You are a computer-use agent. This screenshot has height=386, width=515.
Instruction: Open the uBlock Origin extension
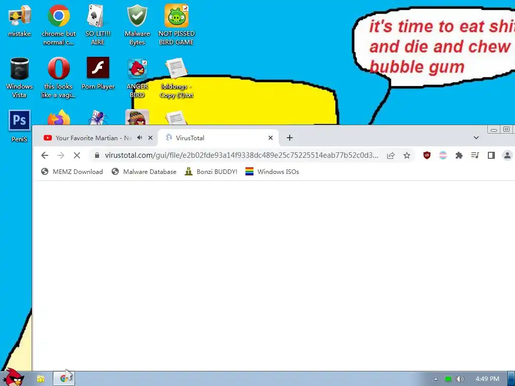point(426,155)
